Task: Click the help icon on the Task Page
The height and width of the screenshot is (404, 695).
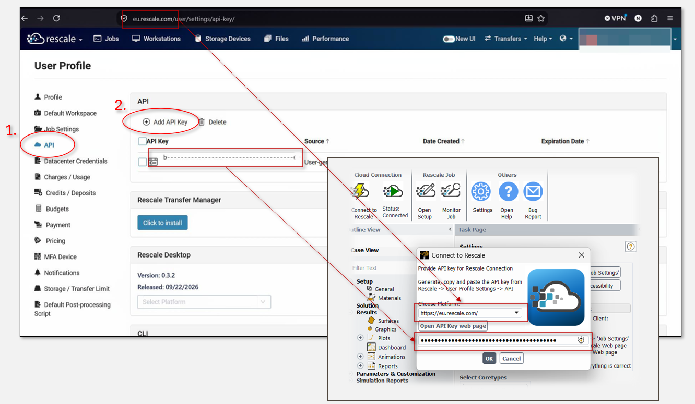Action: coord(631,247)
